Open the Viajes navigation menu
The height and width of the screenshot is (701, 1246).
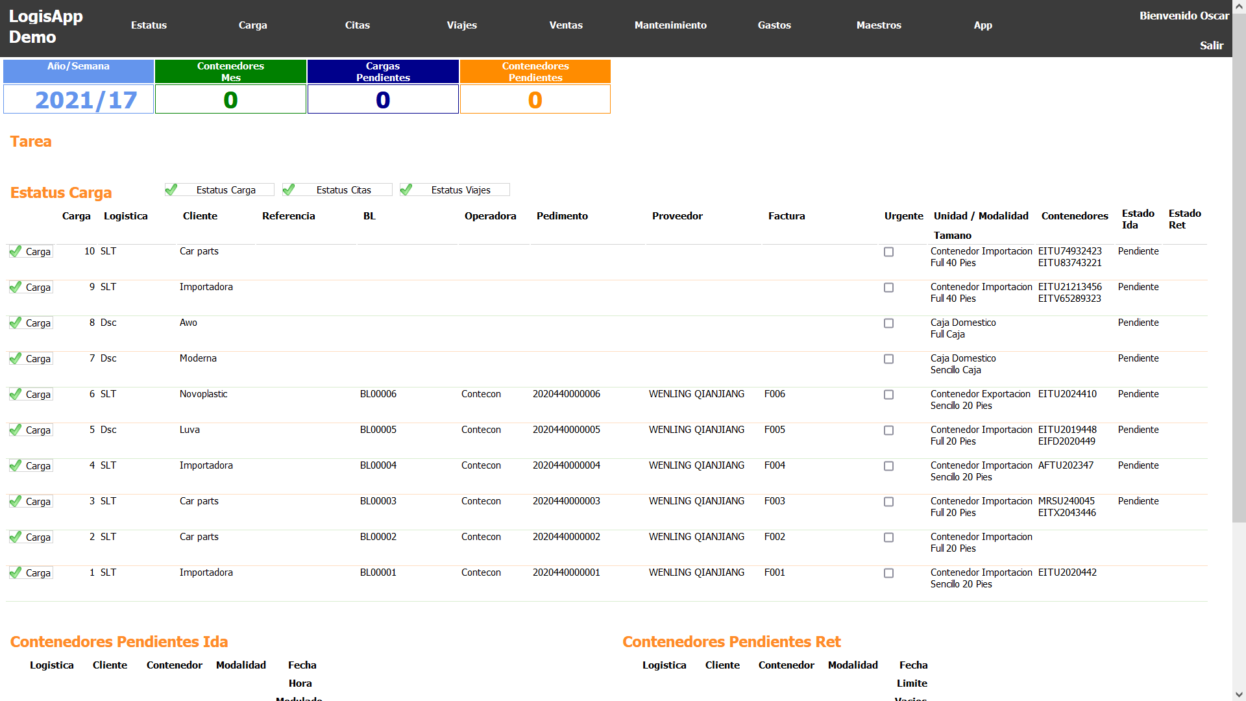(x=461, y=25)
